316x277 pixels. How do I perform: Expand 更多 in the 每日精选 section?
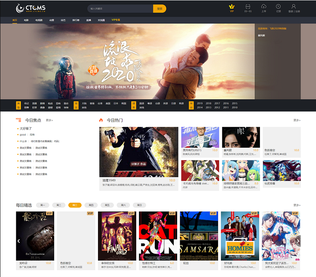click(297, 205)
